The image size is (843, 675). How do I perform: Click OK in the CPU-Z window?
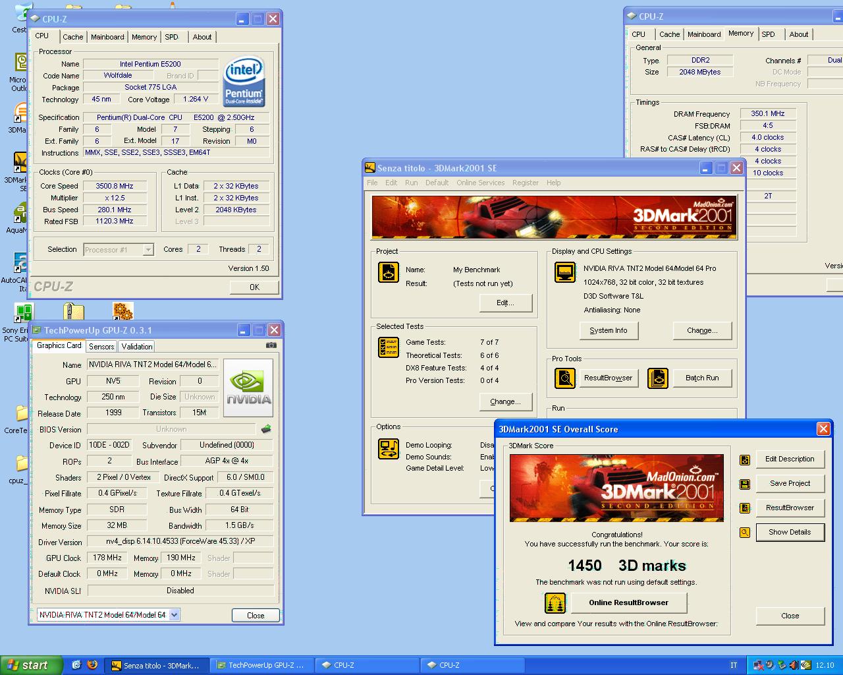click(x=255, y=287)
